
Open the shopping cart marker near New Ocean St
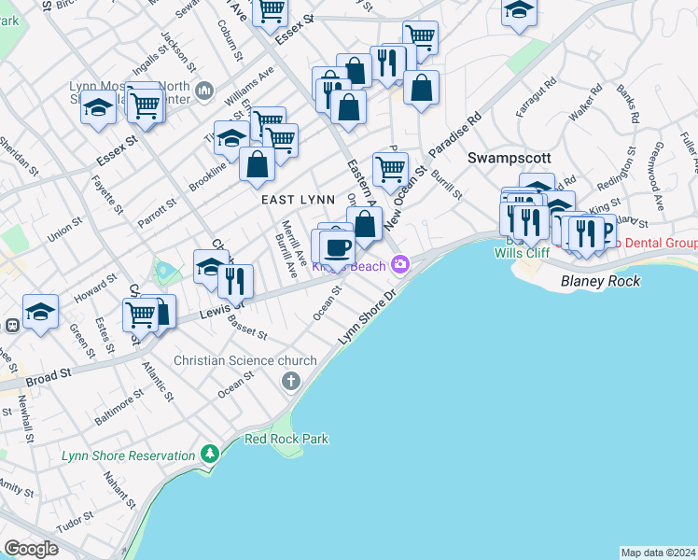click(x=390, y=169)
